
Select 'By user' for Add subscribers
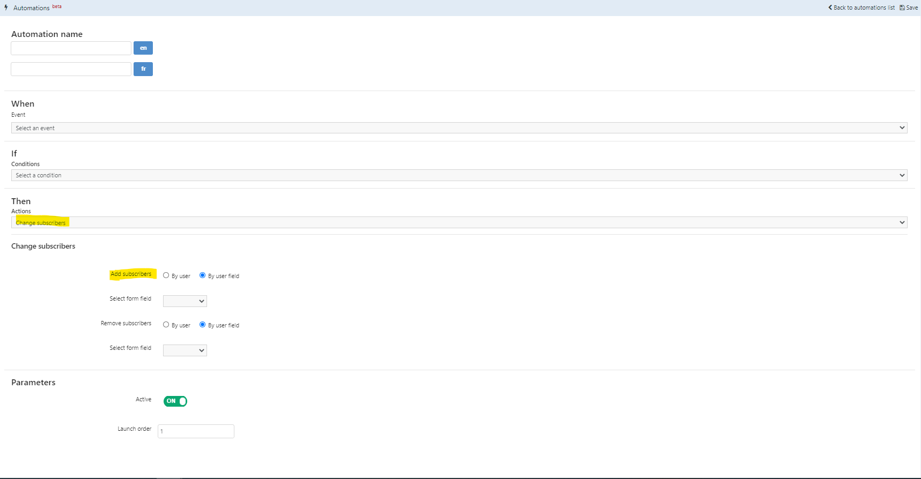point(166,275)
